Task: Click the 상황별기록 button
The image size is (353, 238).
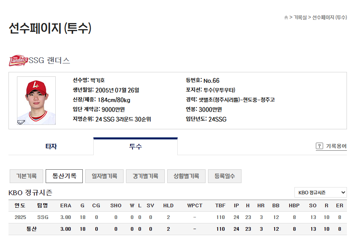Action: coord(186,176)
